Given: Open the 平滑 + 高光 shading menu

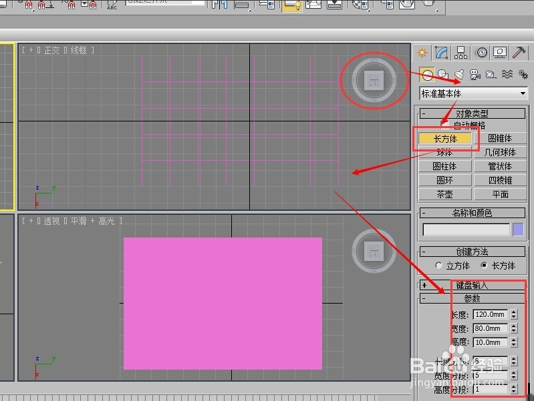Looking at the screenshot, I should tap(92, 221).
